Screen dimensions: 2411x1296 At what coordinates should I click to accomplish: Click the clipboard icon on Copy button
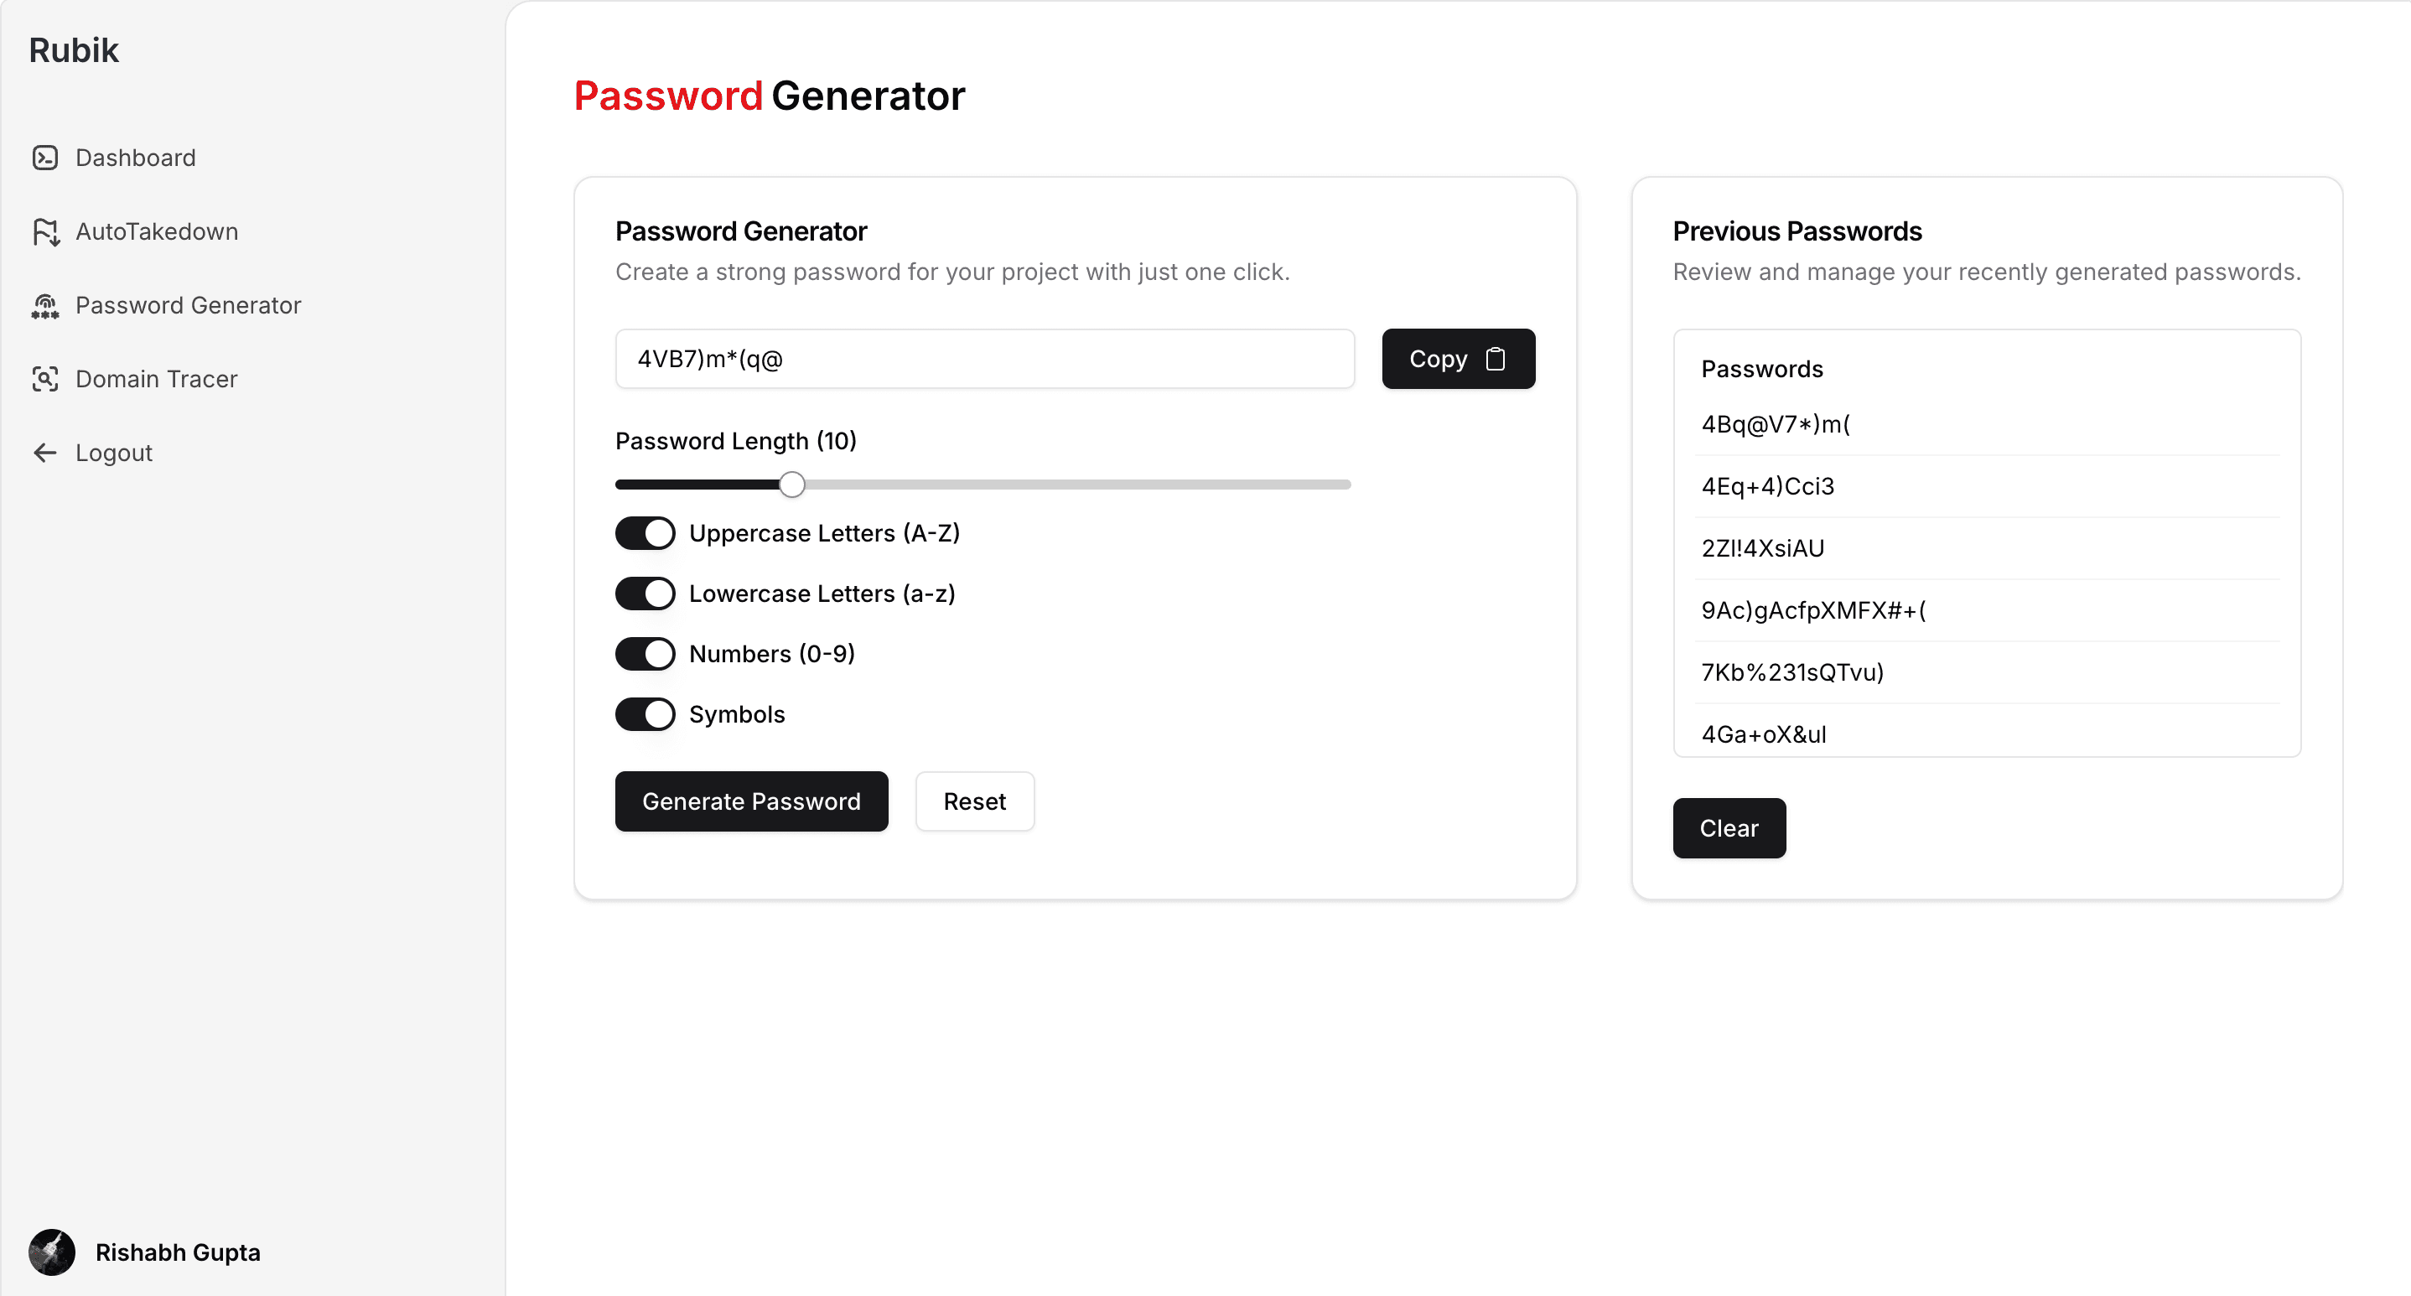tap(1496, 359)
